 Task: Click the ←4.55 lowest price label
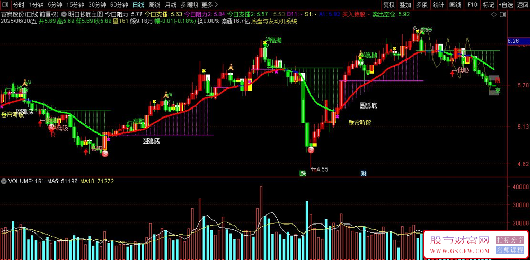click(320, 169)
